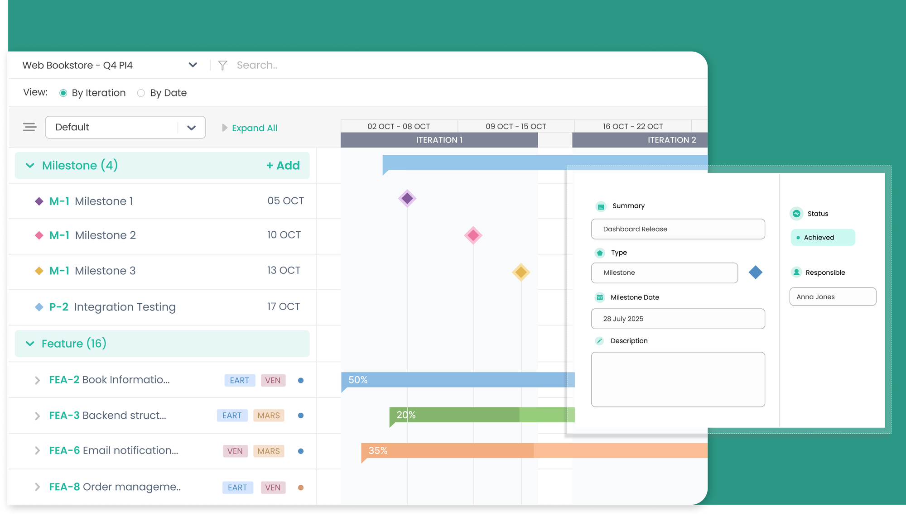Screen dimensions: 906x516
Task: Click the filter funnel icon
Action: [222, 66]
